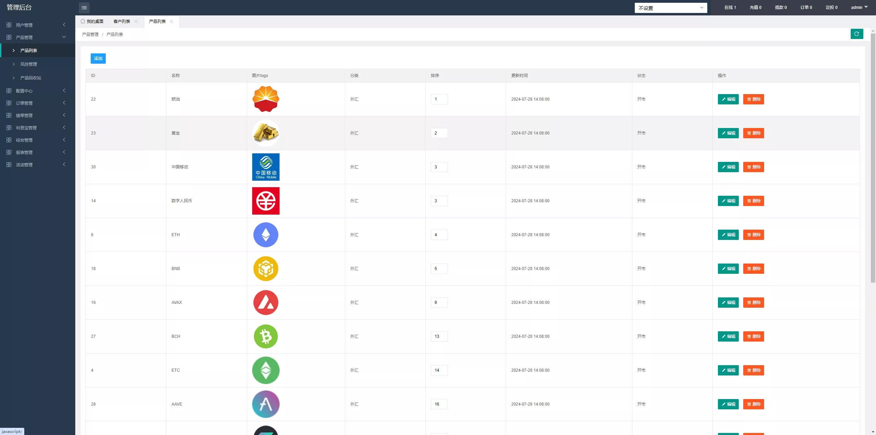The image size is (876, 435).
Task: Open the 不设置 dropdown selector
Action: pyautogui.click(x=670, y=8)
